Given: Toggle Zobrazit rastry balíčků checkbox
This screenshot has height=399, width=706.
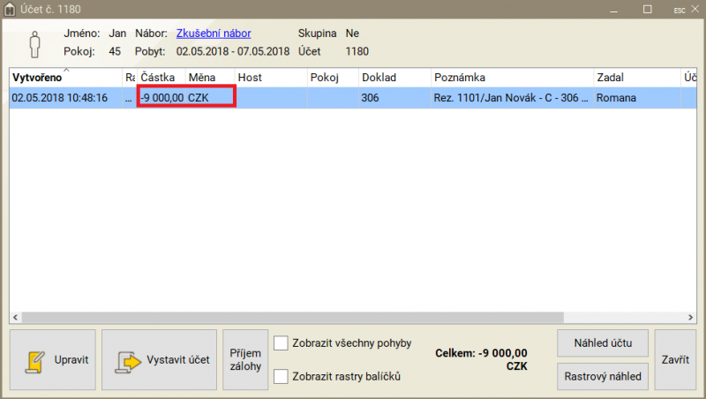Looking at the screenshot, I should pyautogui.click(x=282, y=377).
